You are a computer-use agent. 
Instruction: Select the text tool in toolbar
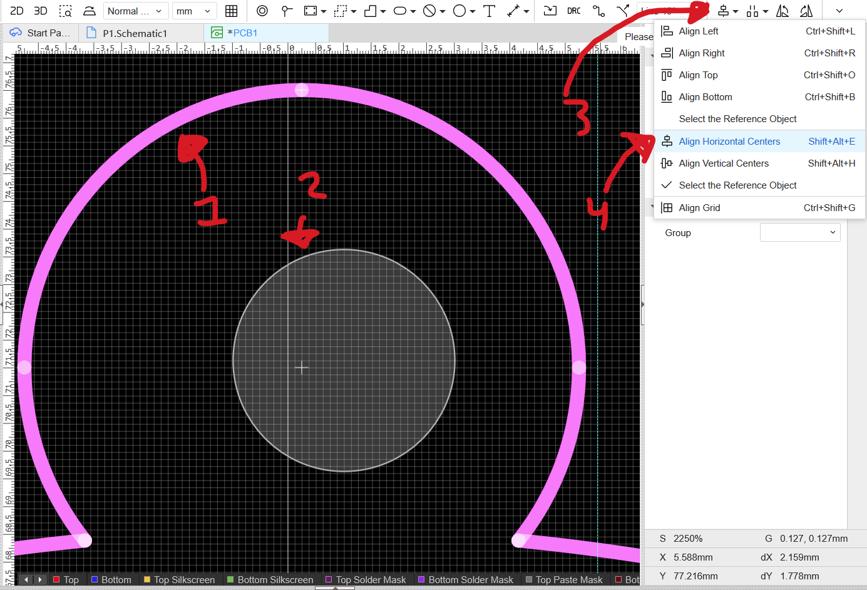(x=490, y=11)
